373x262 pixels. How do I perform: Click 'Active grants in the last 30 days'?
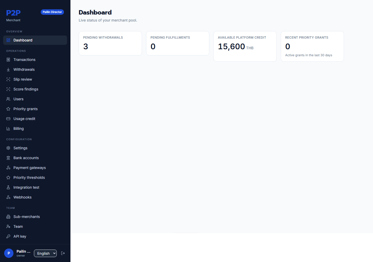[309, 55]
